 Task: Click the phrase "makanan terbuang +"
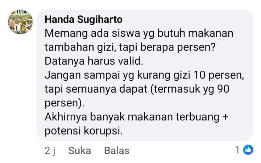pos(178,117)
